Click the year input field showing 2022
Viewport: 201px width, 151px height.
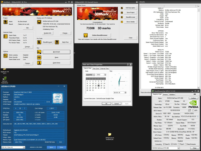click(100, 74)
